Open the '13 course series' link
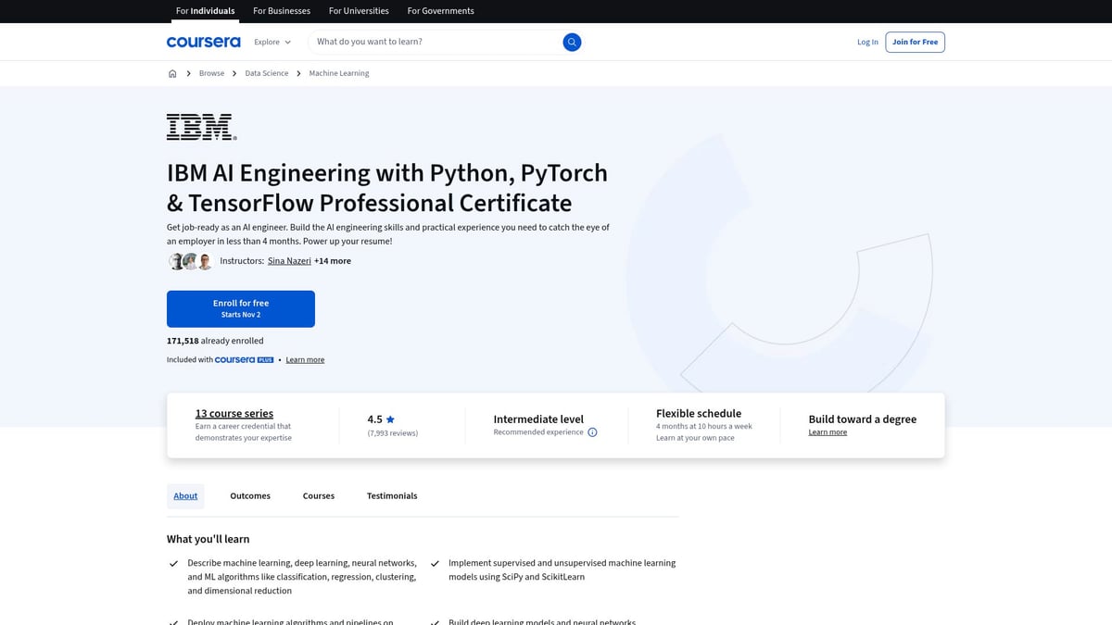 coord(234,414)
